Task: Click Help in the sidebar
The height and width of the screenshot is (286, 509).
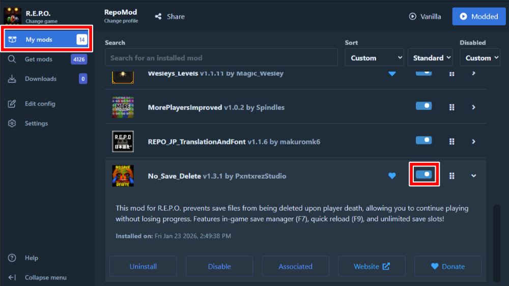Action: (31, 258)
